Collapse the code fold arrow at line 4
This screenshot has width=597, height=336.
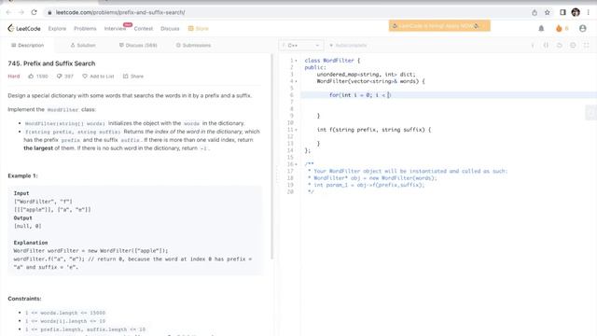297,81
